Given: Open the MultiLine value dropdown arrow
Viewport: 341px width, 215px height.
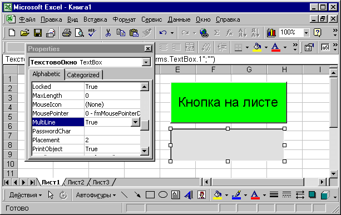Looking at the screenshot, I should [135, 122].
